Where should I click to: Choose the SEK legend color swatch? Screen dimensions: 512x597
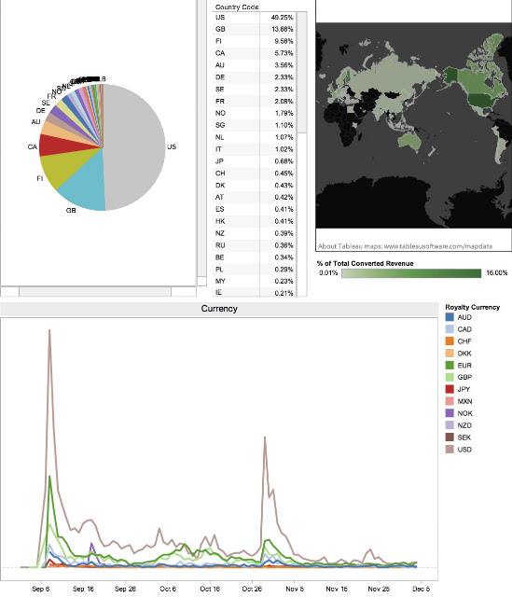(x=450, y=437)
